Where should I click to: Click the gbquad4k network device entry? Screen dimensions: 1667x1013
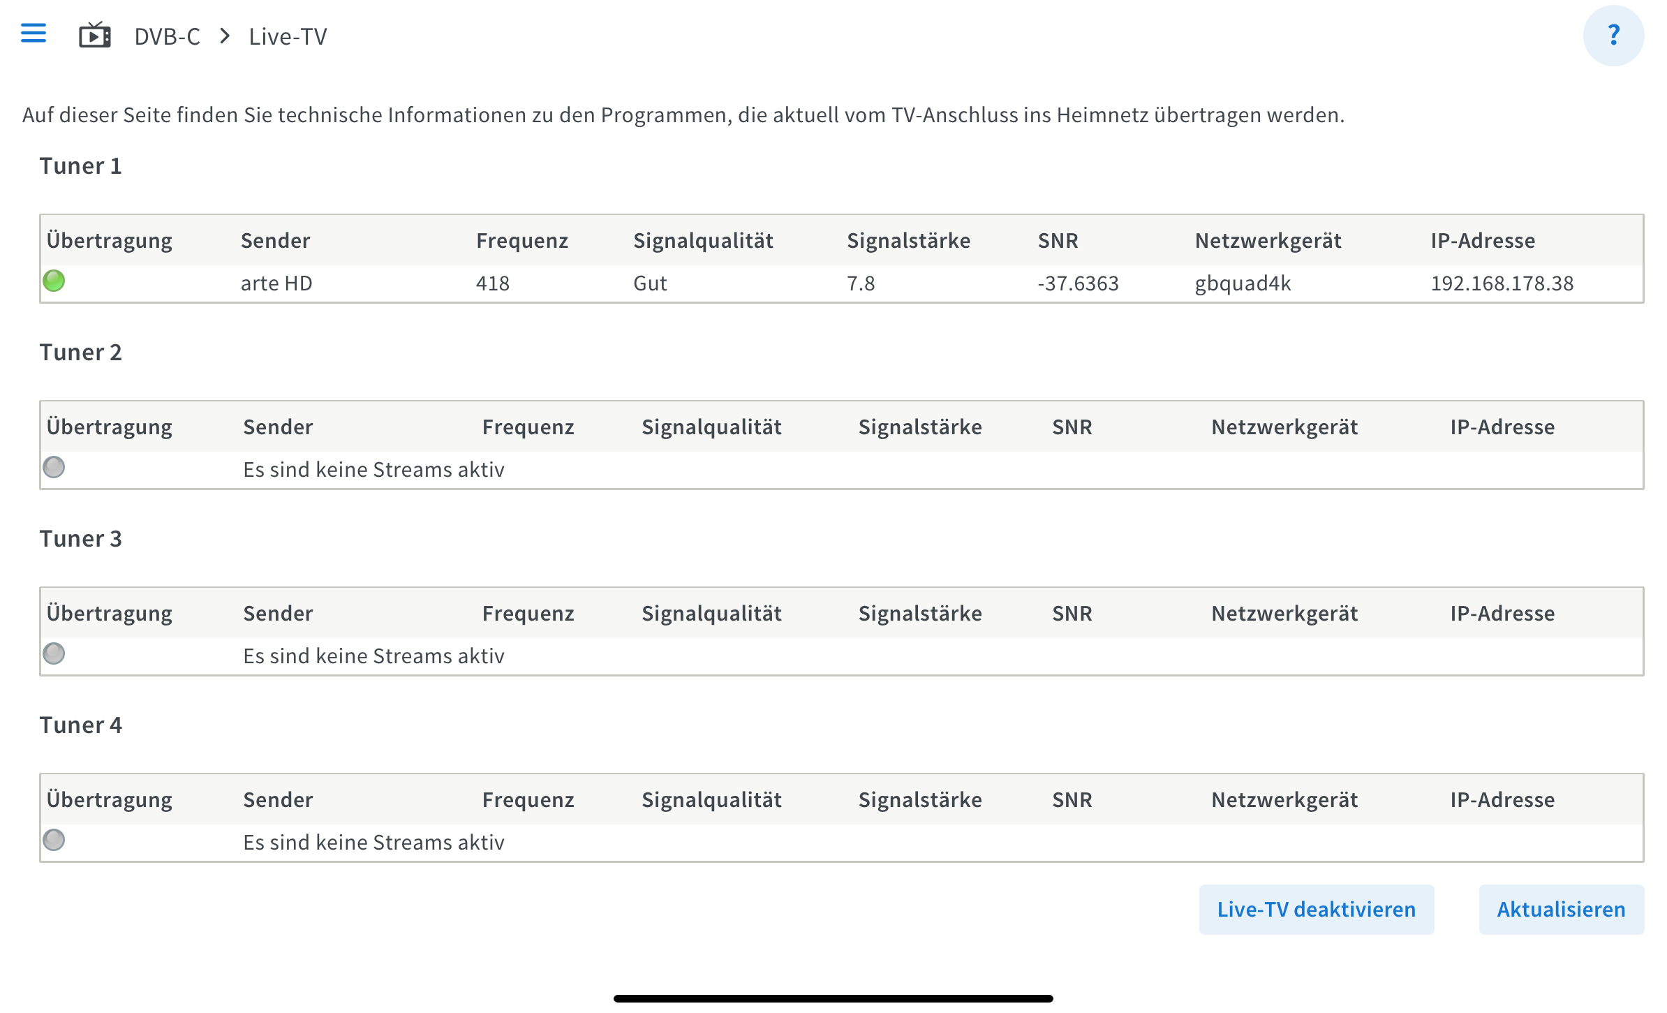tap(1243, 283)
